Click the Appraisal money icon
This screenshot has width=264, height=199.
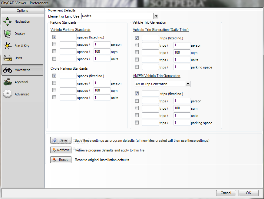tap(7, 82)
